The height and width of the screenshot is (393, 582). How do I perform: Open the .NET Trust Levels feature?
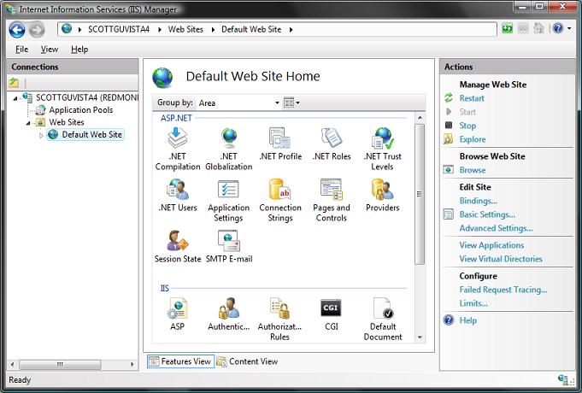tap(383, 149)
